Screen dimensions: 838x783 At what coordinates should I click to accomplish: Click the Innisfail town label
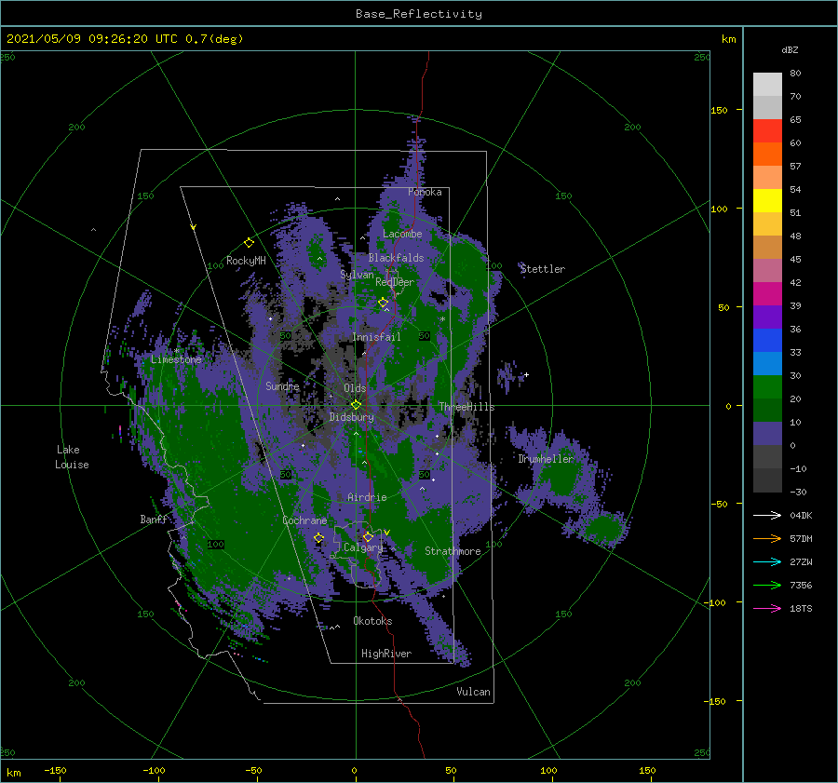point(376,337)
